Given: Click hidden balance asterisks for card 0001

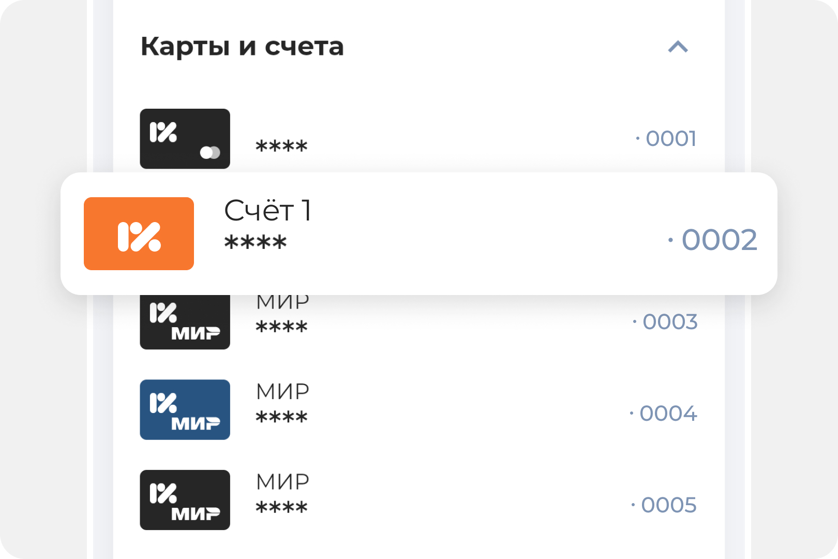Looking at the screenshot, I should 282,146.
